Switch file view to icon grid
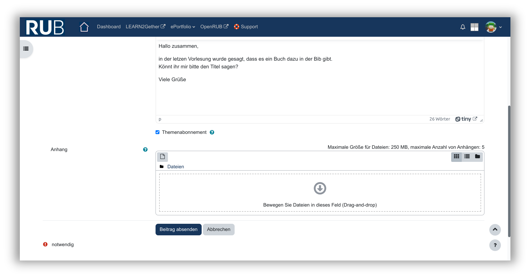The image size is (530, 279). click(x=456, y=156)
